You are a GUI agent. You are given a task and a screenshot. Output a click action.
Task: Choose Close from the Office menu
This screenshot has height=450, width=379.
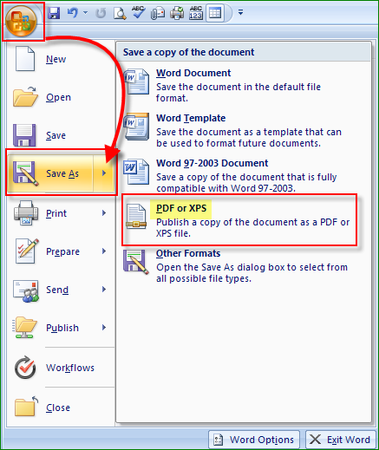pyautogui.click(x=58, y=408)
